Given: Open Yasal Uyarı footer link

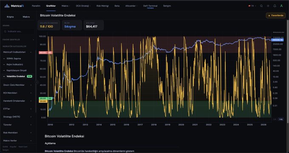Looking at the screenshot, I should click(x=23, y=147).
